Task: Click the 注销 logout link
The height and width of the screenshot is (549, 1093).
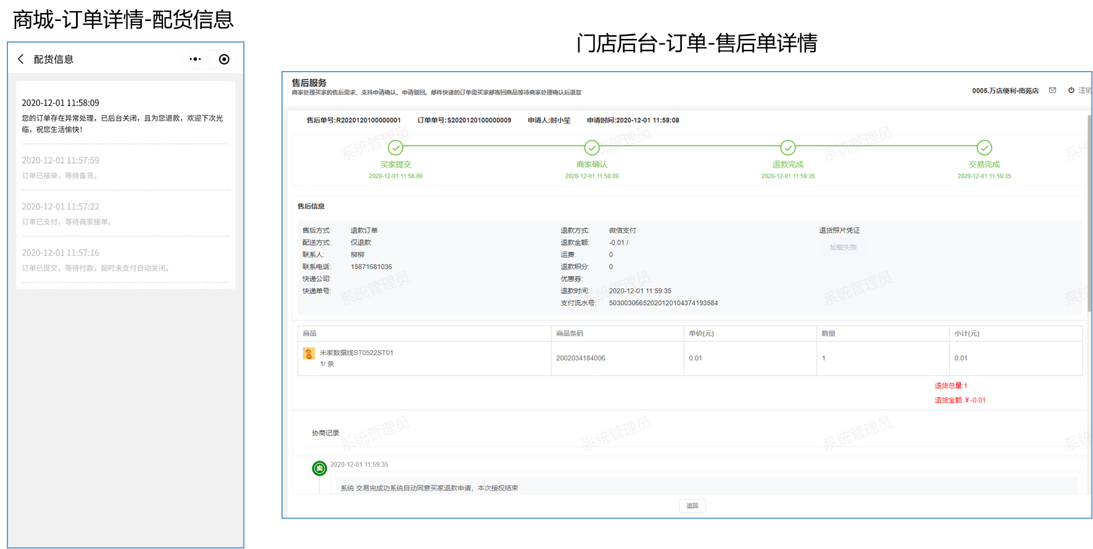Action: [x=1084, y=90]
